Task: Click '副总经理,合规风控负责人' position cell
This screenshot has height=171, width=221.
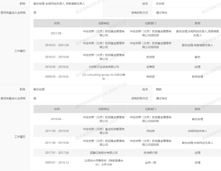Action: [x=197, y=143]
